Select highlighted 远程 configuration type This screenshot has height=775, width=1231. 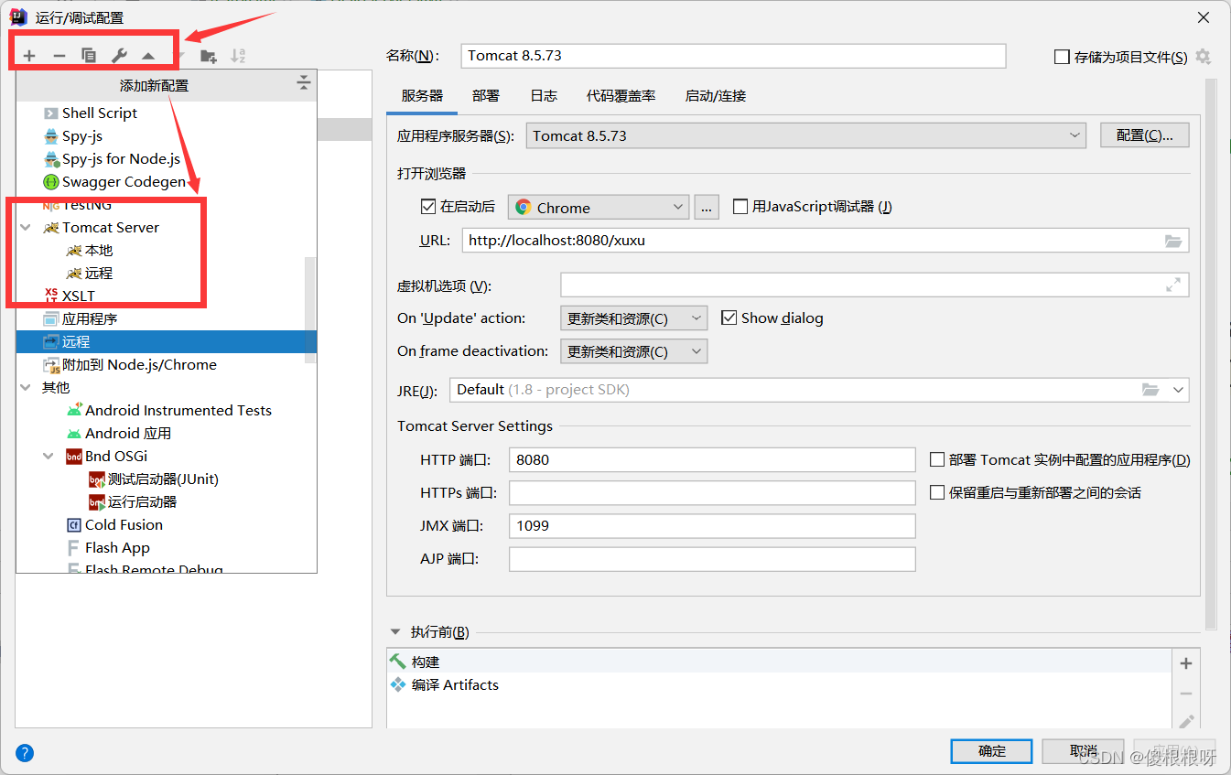167,341
